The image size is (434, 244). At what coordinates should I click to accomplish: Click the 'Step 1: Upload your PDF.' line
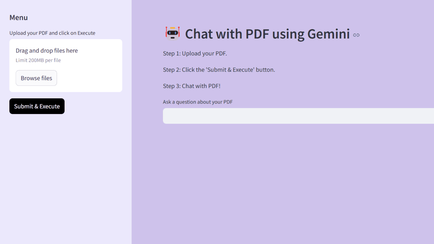pos(195,53)
